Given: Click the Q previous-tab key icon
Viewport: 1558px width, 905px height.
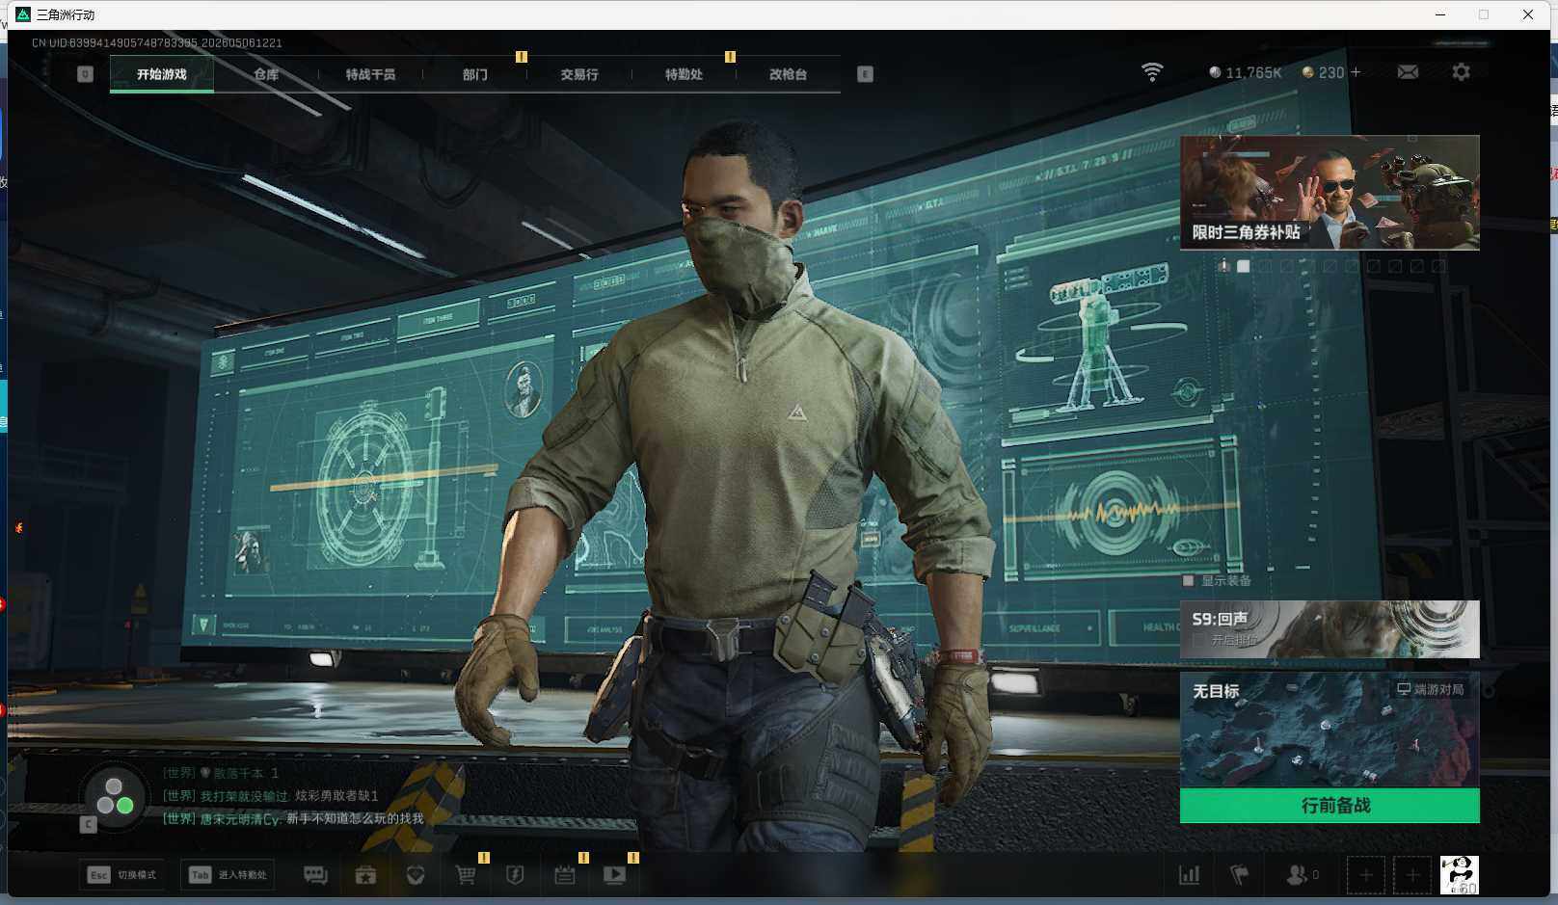Looking at the screenshot, I should point(85,74).
